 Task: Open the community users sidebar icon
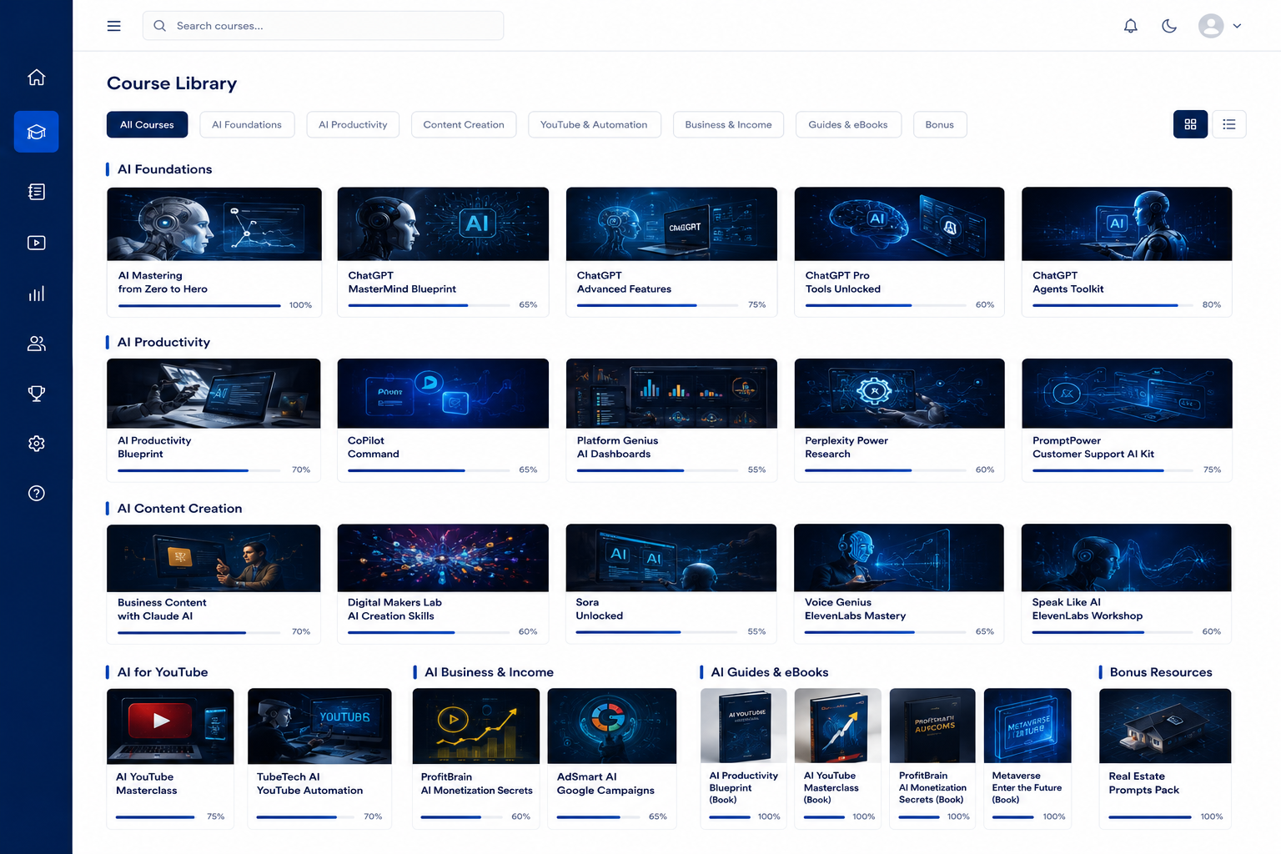click(x=36, y=344)
